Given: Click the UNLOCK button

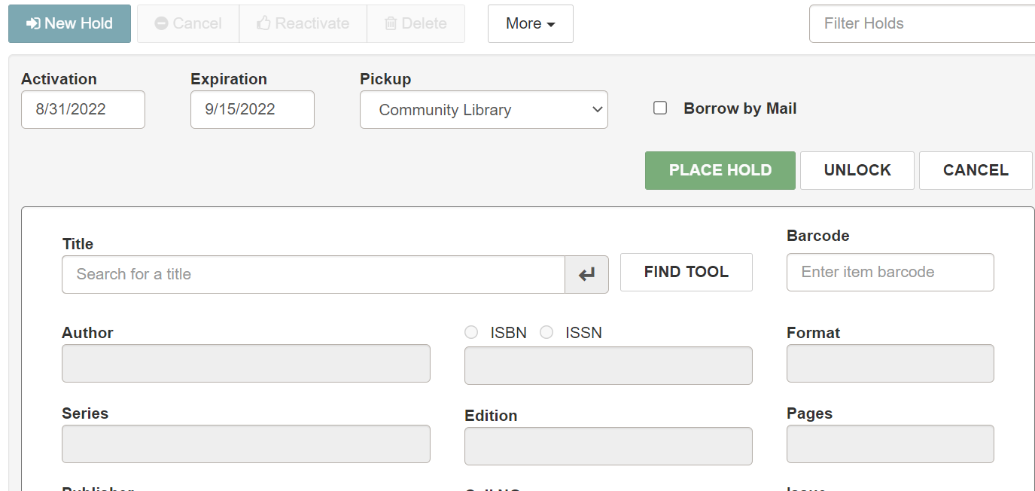Looking at the screenshot, I should [x=857, y=170].
